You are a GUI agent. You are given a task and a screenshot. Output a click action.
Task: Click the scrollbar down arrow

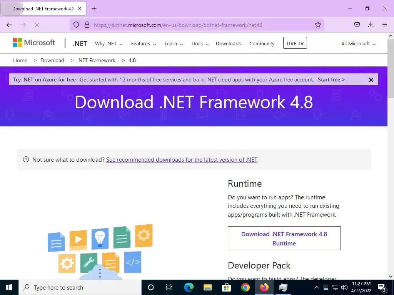coord(391,277)
